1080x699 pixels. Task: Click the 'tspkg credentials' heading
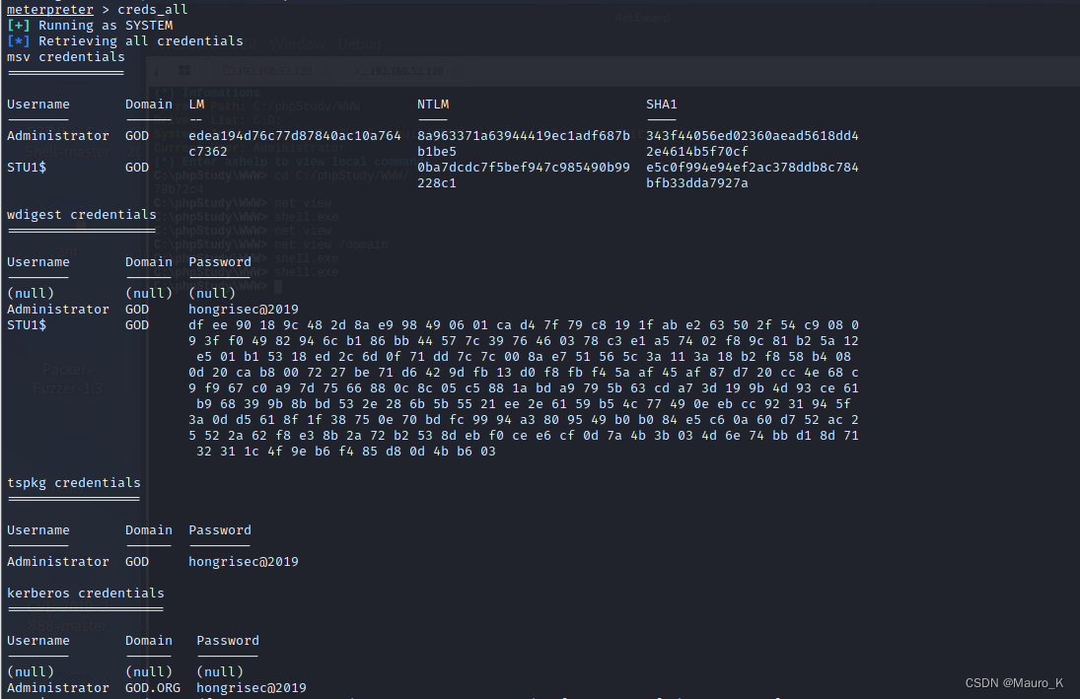(74, 483)
